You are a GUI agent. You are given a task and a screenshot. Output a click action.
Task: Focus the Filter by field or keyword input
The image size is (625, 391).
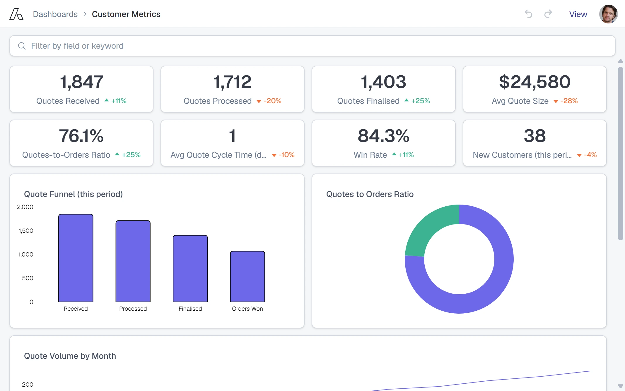[312, 46]
